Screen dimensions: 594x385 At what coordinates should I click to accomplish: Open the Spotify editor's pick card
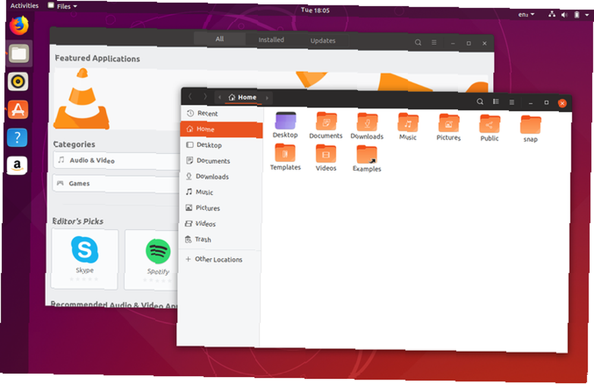point(151,261)
